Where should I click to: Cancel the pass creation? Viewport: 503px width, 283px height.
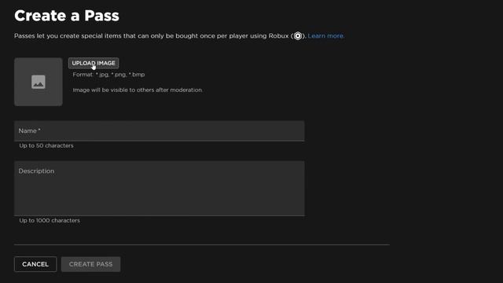coord(35,264)
